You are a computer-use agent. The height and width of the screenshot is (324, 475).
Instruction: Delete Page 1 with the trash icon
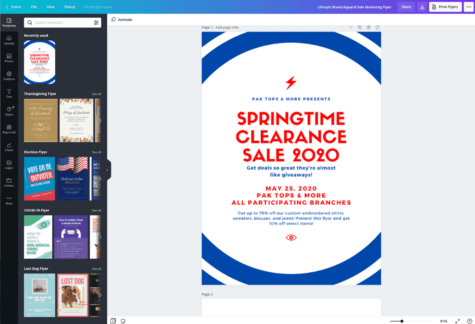point(369,27)
